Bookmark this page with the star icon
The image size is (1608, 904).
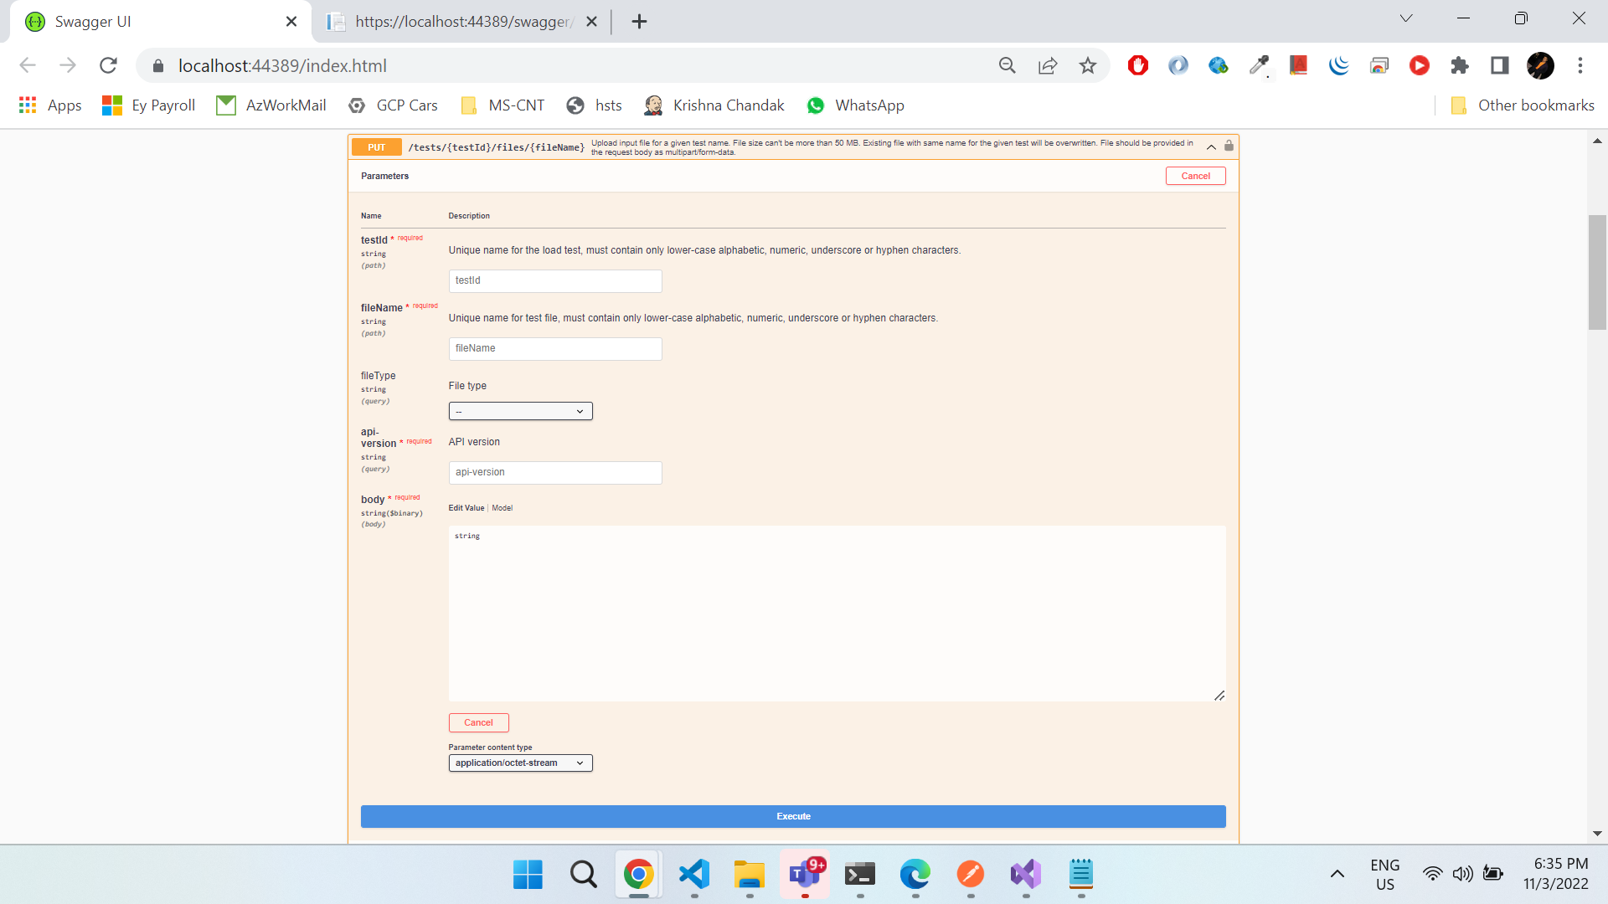[x=1088, y=65]
